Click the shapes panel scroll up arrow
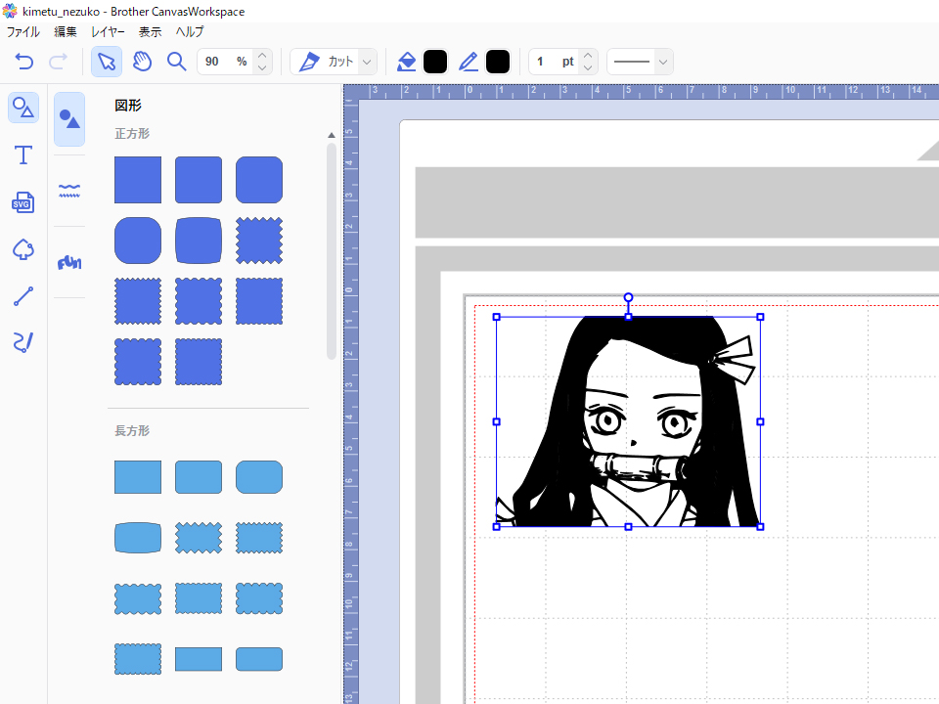 pos(332,135)
